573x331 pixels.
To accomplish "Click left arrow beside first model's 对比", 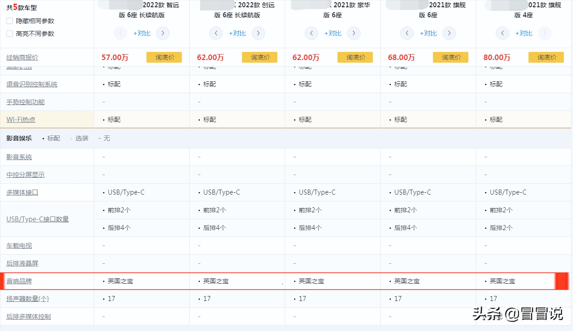I will (x=121, y=33).
